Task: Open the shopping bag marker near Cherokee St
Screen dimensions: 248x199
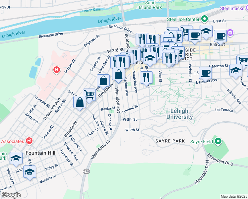Action: tap(103, 82)
